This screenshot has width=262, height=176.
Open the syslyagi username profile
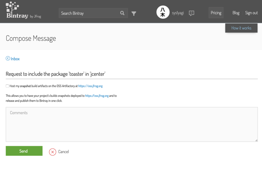[178, 13]
